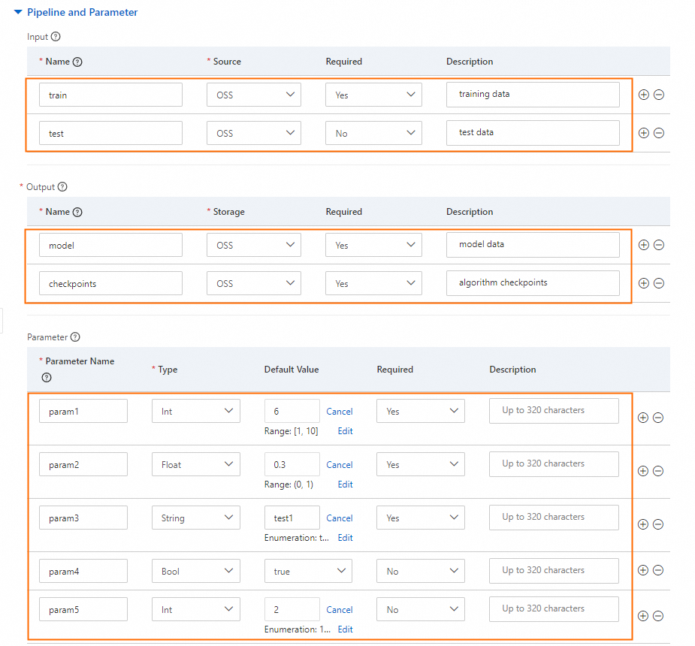The width and height of the screenshot is (695, 646).
Task: Open the Source dropdown for train input
Action: click(253, 95)
